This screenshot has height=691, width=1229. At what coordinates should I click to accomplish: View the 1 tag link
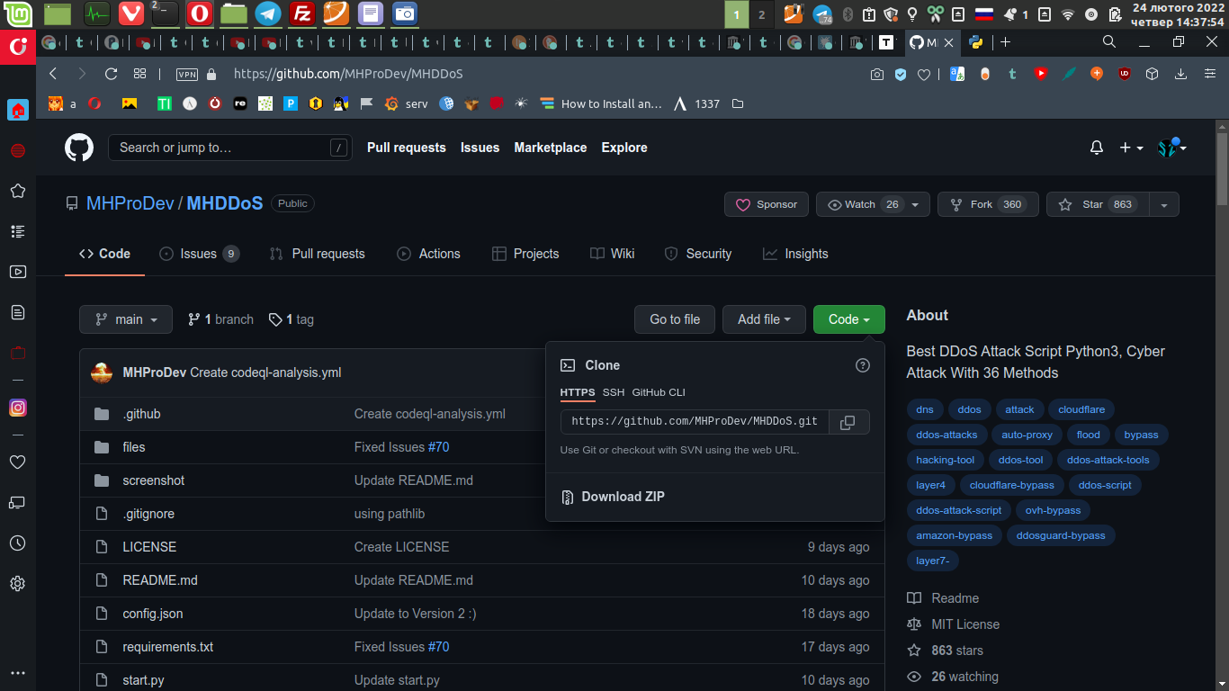tap(292, 319)
